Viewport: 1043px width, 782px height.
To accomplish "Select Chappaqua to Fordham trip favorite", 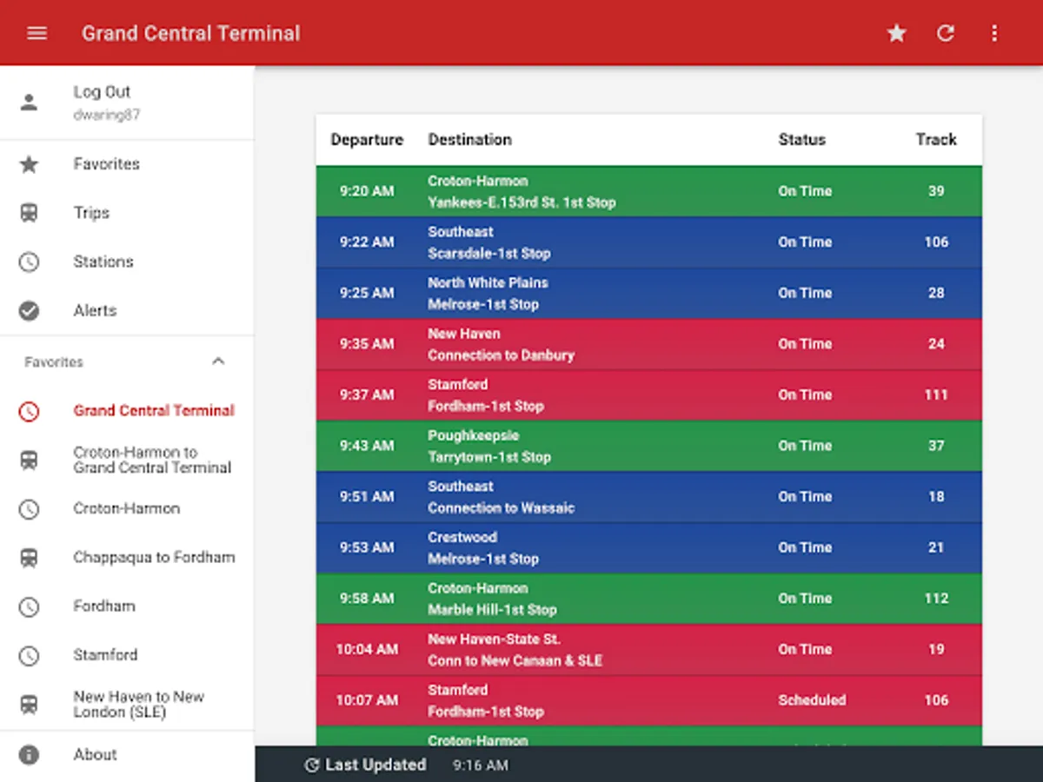I will tap(127, 557).
